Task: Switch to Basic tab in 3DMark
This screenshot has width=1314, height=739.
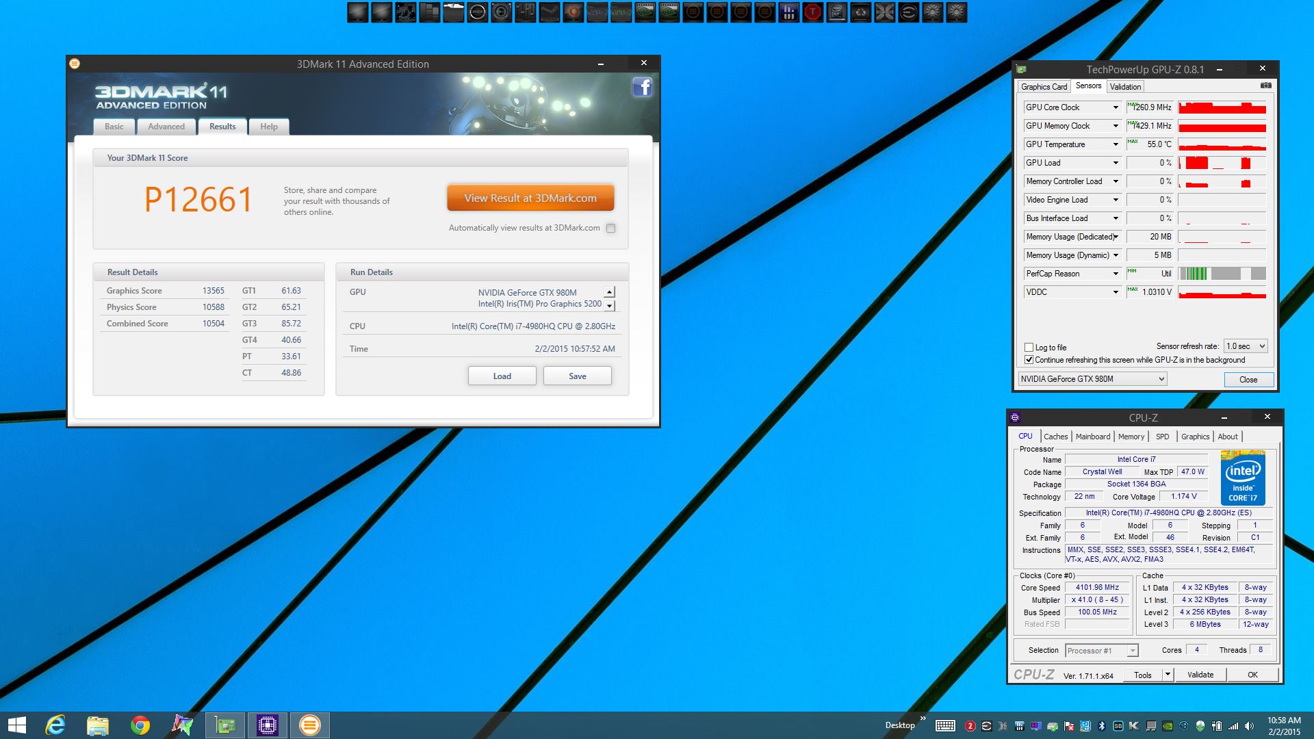Action: 114,127
